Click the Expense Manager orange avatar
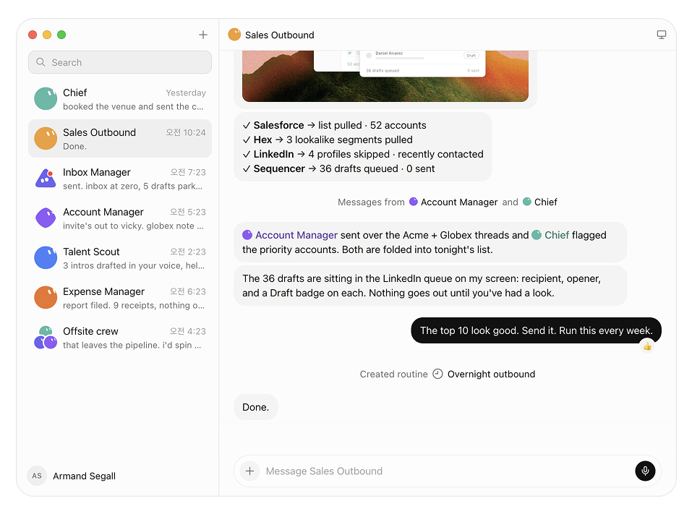The width and height of the screenshot is (692, 514). point(46,297)
